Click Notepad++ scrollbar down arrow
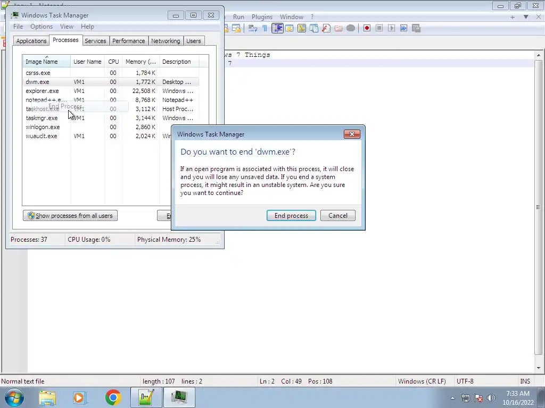Viewport: 545px width, 408px height. pyautogui.click(x=539, y=368)
